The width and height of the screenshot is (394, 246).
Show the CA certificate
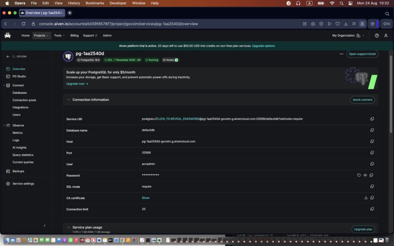point(146,198)
